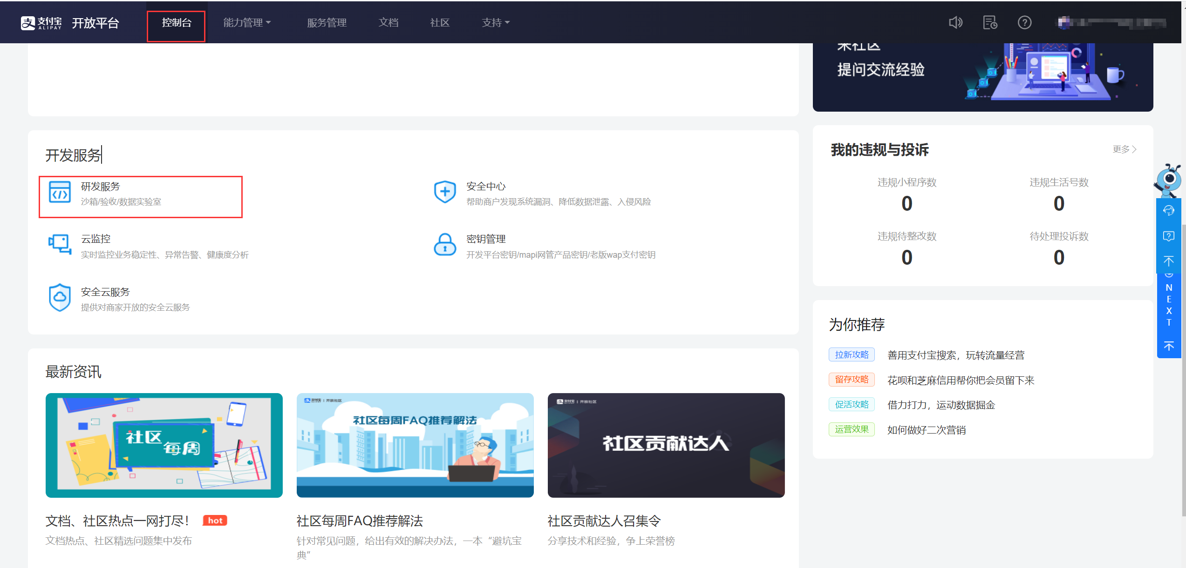The image size is (1186, 568).
Task: Open the 云监控 monitor icon
Action: pos(60,244)
